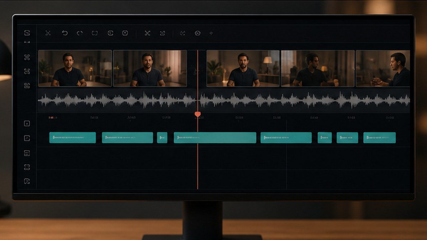Select the tiny teal clip before the longest clip
Viewport: 427px width, 240px height.
162,138
